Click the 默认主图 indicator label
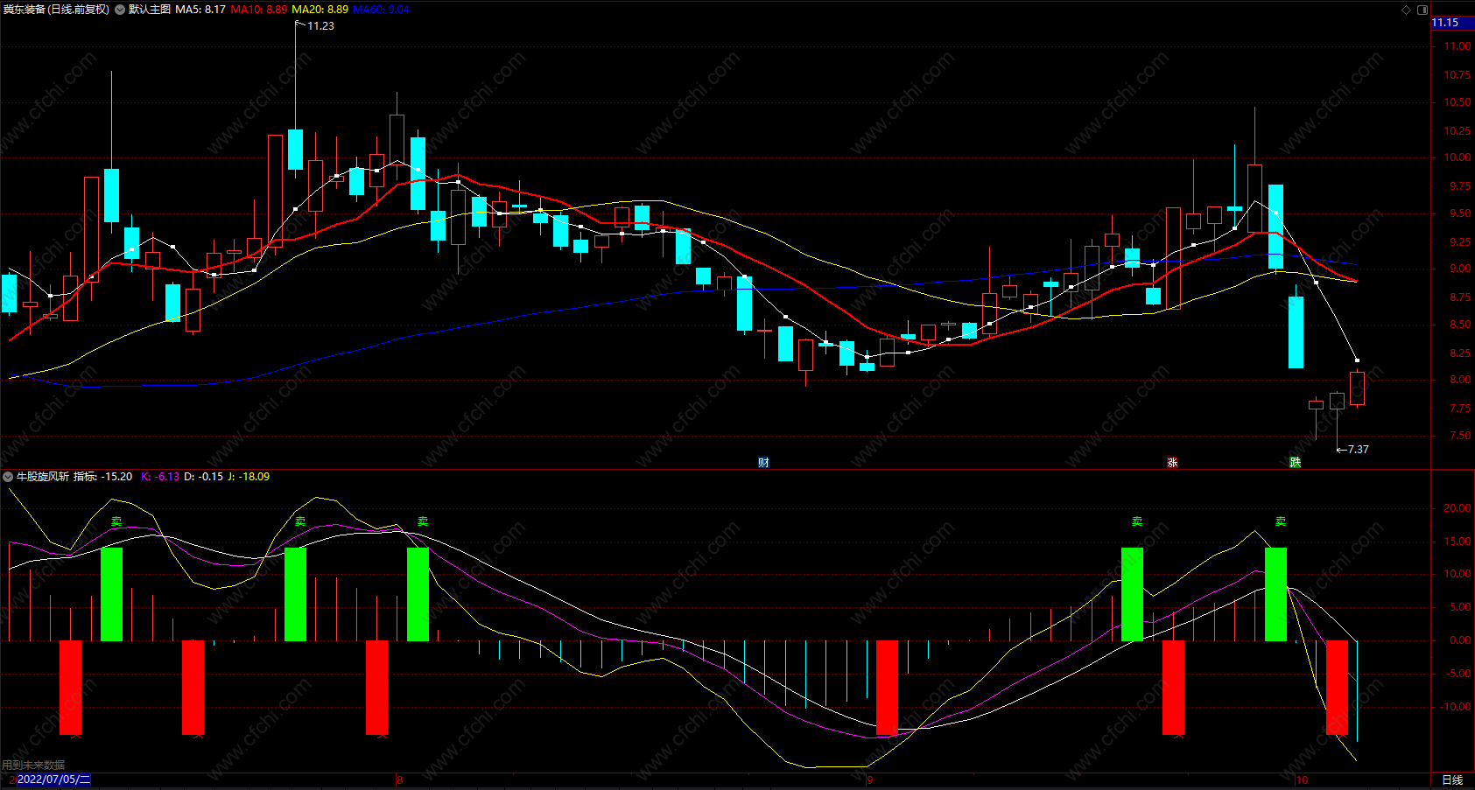1475x790 pixels. pyautogui.click(x=150, y=10)
